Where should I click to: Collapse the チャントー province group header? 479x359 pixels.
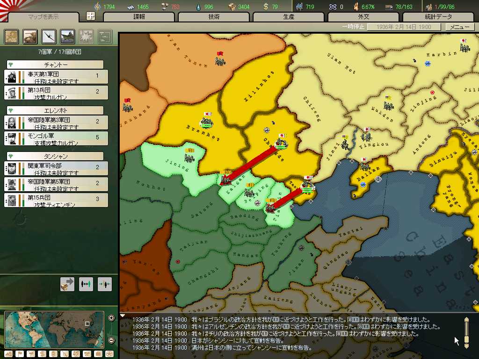pyautogui.click(x=55, y=65)
